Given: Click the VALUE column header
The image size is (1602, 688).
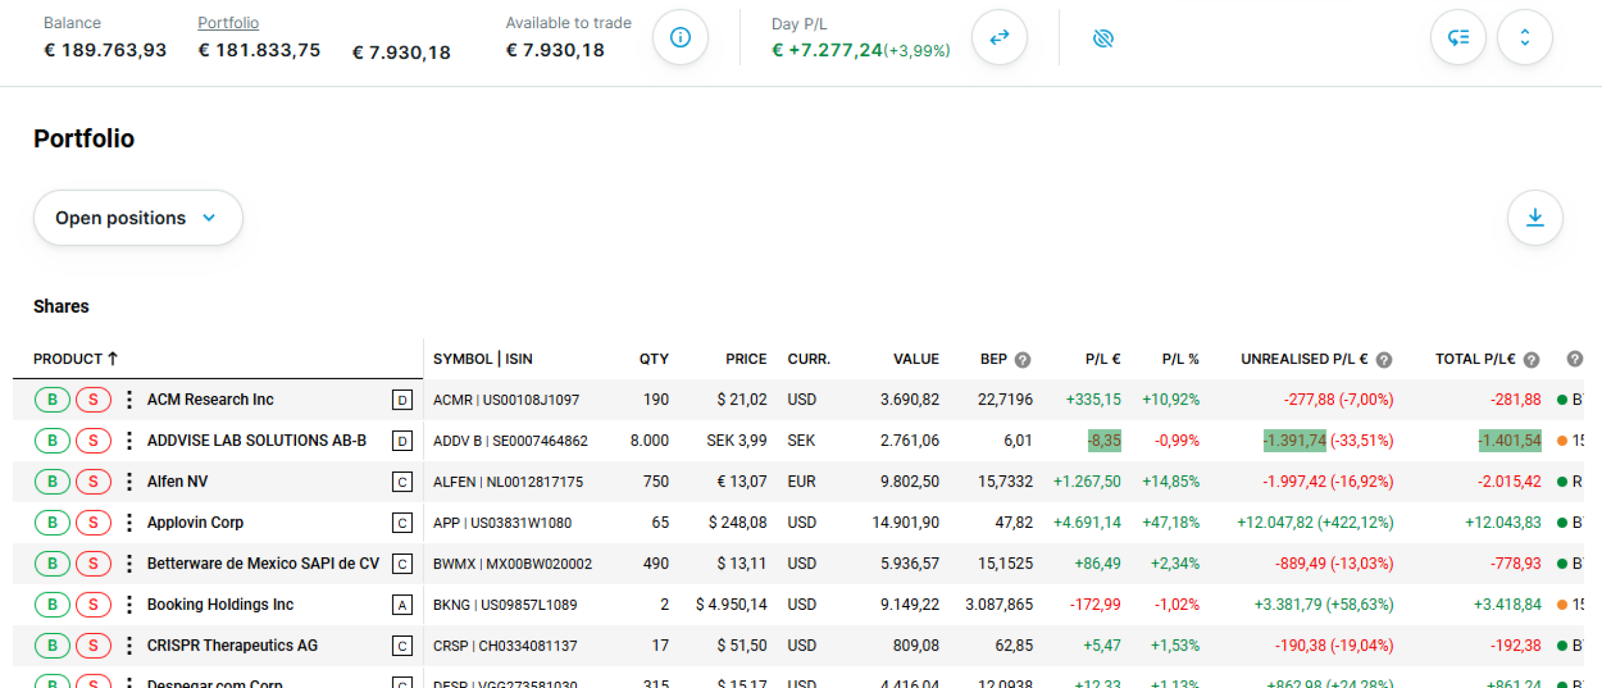Looking at the screenshot, I should 916,359.
